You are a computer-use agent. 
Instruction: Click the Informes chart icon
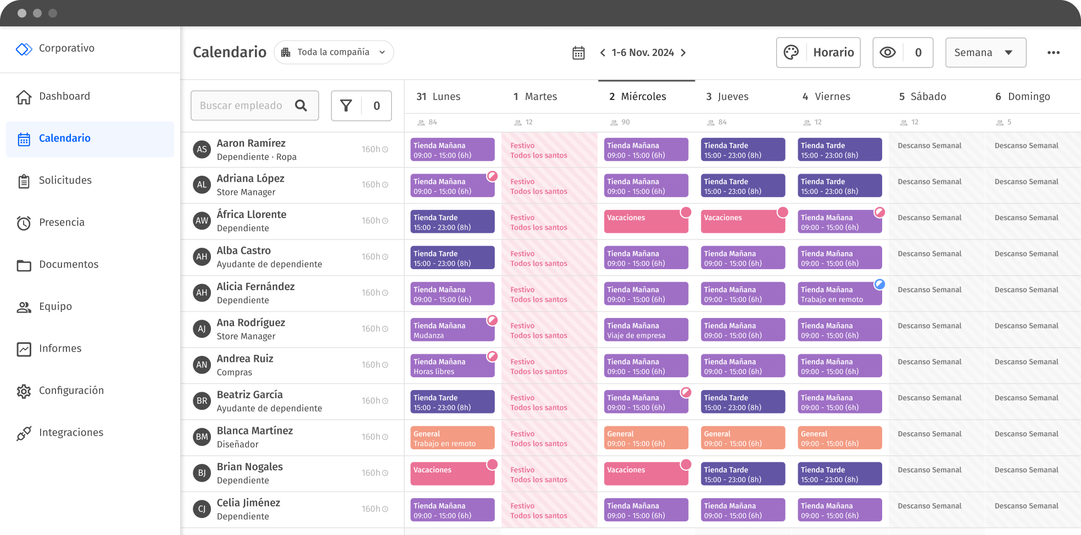pyautogui.click(x=24, y=348)
